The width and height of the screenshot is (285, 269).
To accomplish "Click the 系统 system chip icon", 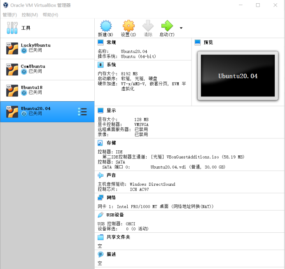I will coord(100,65).
